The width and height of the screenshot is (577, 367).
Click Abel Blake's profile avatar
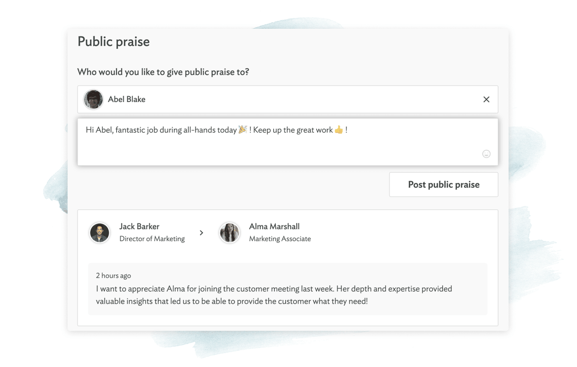(x=93, y=99)
